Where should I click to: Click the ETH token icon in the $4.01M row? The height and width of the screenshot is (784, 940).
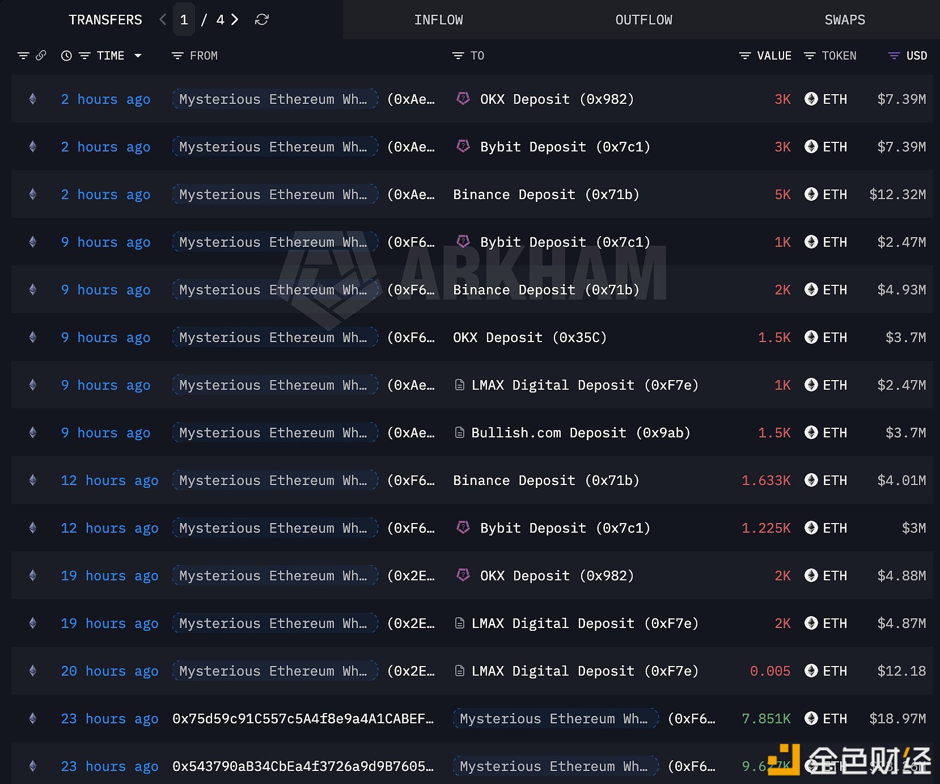(x=811, y=480)
